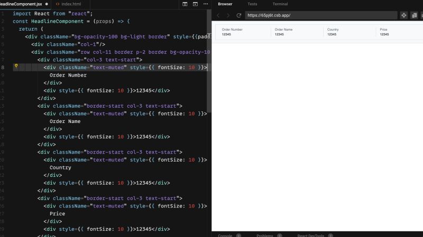Click 'Country' label in the preview
Screen dimensions: 423x237
pyautogui.click(x=333, y=30)
